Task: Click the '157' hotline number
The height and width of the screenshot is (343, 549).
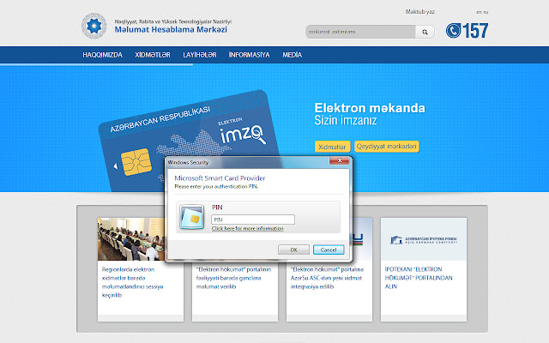Action: coord(475,31)
